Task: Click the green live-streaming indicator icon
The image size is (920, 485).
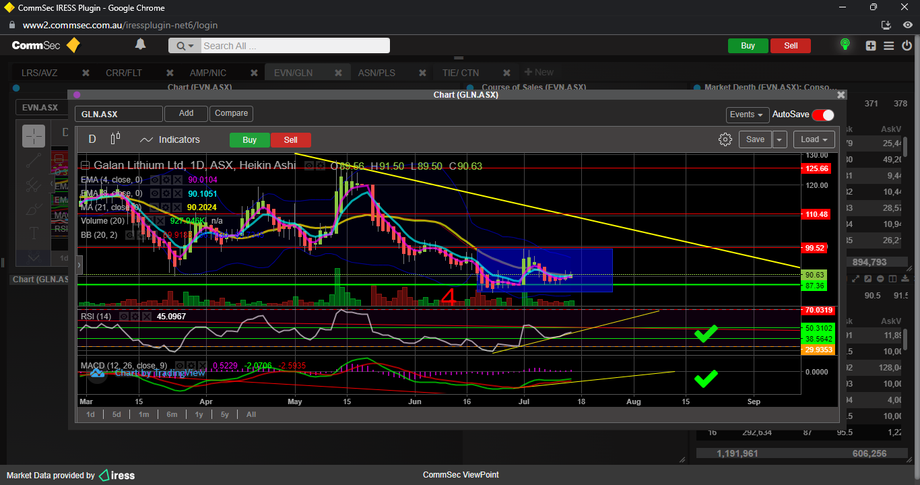Action: point(845,45)
